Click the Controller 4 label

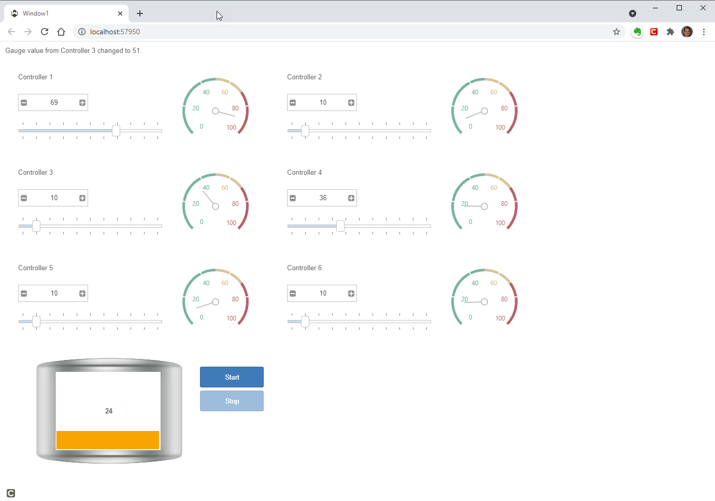[304, 172]
